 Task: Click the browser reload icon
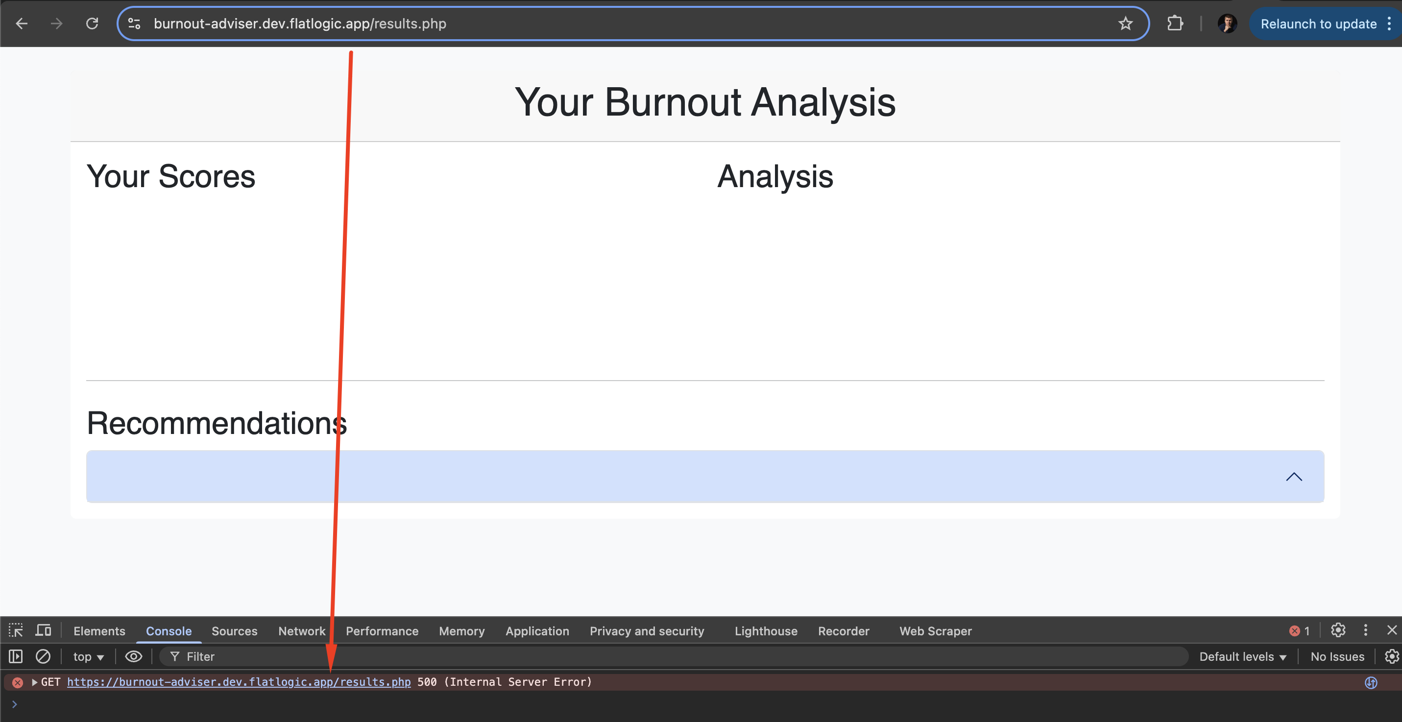tap(92, 24)
